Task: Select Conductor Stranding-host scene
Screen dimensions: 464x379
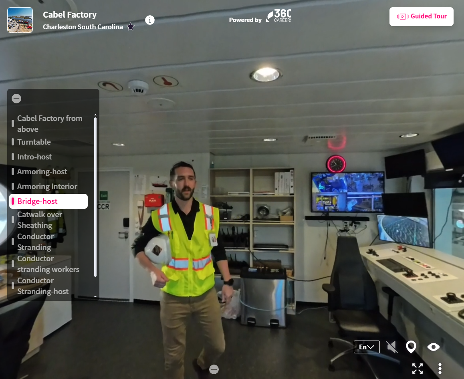Action: point(42,286)
